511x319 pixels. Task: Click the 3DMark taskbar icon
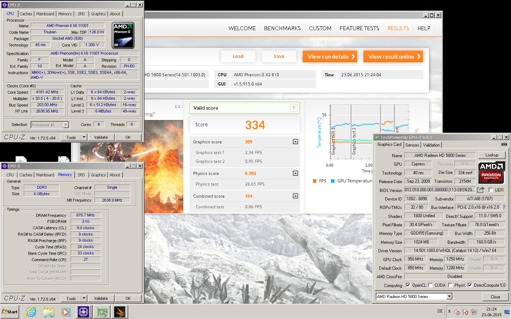[120, 312]
